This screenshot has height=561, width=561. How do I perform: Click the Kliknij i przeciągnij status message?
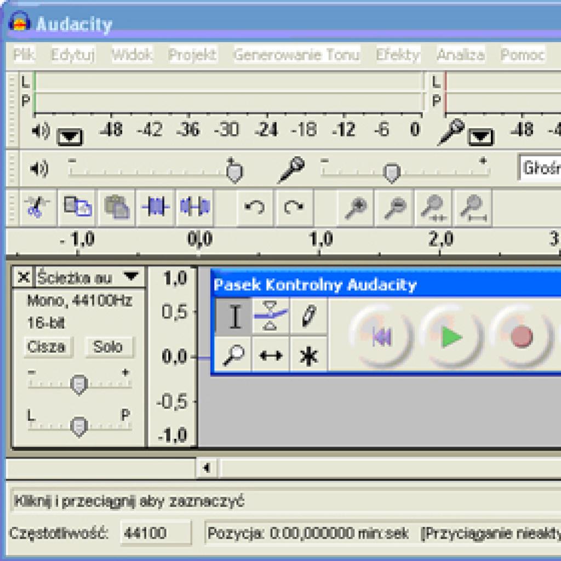point(129,501)
